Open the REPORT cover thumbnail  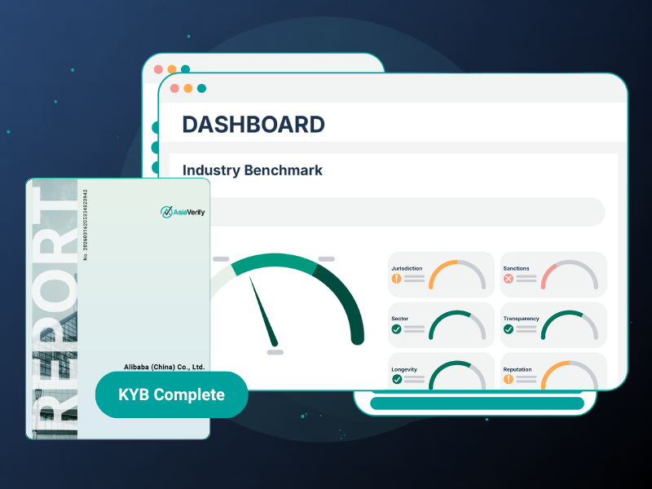[x=117, y=309]
